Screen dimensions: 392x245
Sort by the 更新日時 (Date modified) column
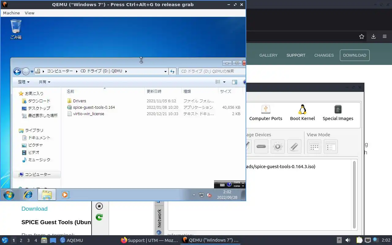[x=154, y=91]
